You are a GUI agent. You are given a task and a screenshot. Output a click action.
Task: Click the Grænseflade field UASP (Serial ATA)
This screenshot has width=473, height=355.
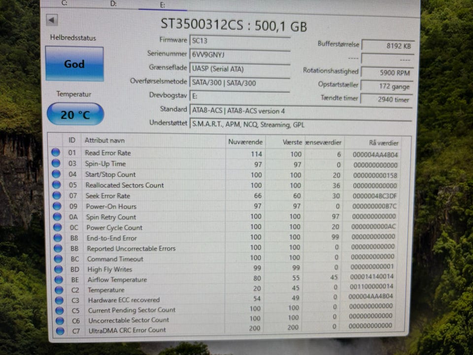(x=240, y=69)
